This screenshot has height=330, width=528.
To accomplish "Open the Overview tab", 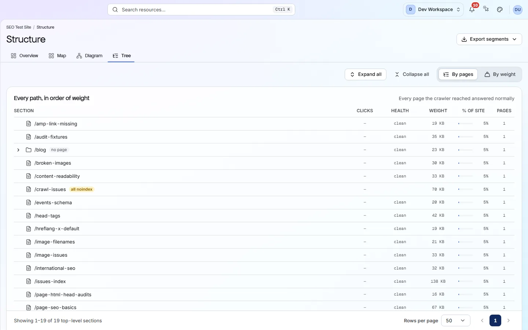I will point(24,56).
